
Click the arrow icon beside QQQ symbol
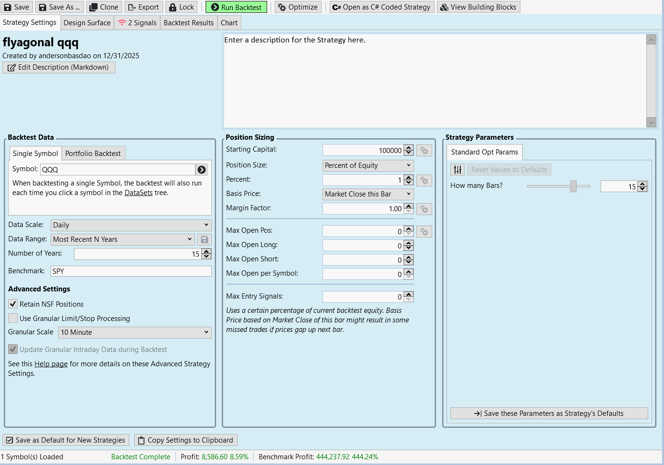202,170
